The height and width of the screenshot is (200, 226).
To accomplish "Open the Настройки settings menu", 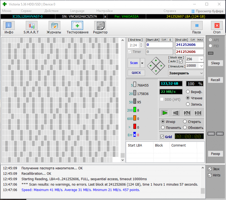I will (104, 11).
